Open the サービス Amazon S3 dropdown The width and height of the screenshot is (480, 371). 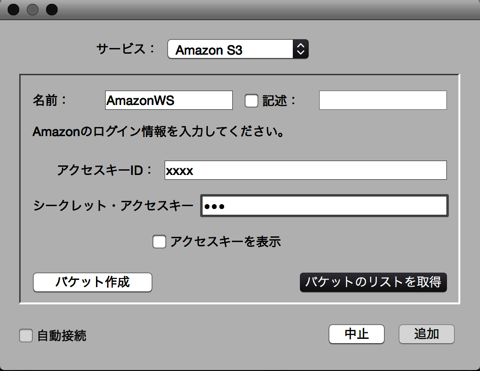(238, 49)
